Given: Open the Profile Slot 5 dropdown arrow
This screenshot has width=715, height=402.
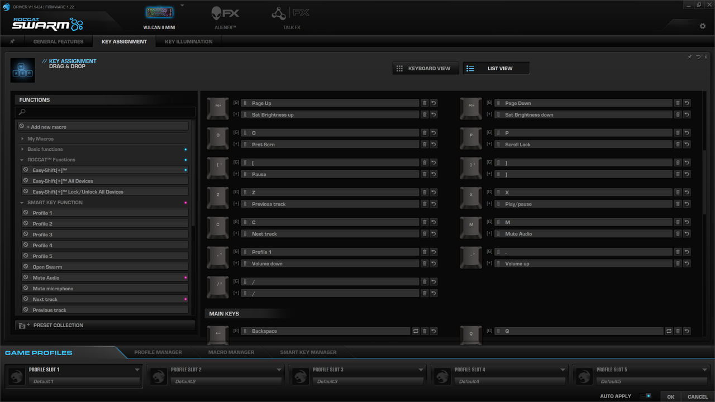Looking at the screenshot, I should [x=704, y=370].
